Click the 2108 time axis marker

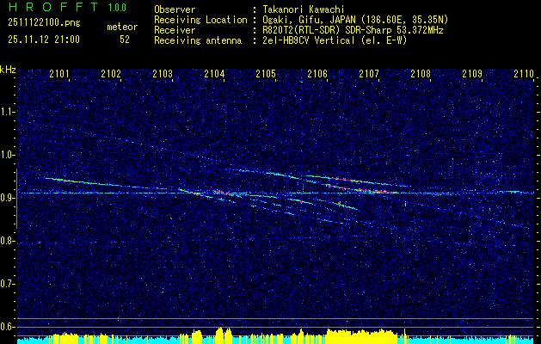(421, 74)
